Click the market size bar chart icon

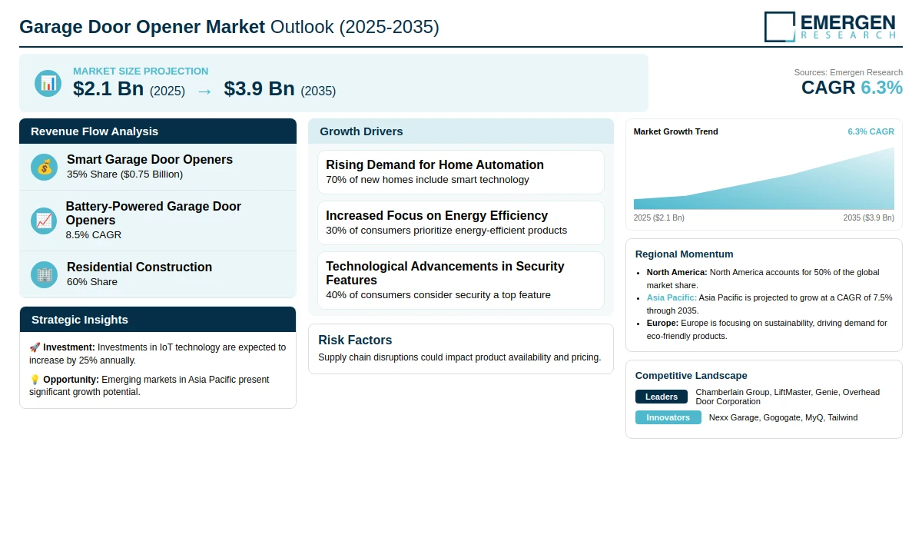[48, 83]
